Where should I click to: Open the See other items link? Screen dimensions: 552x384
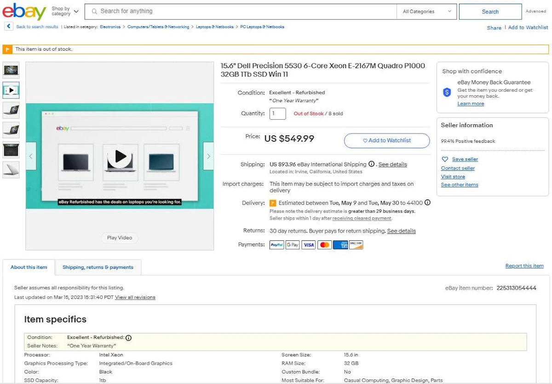tap(460, 185)
